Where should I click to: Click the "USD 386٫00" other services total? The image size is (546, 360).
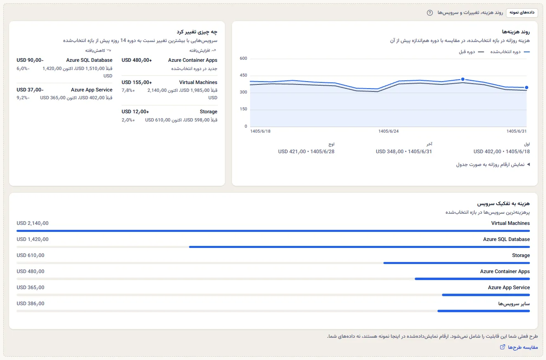point(31,304)
